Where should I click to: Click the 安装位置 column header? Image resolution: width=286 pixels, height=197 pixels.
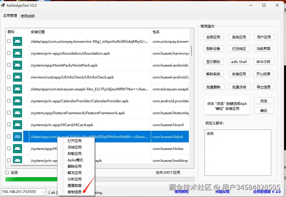(x=90, y=32)
